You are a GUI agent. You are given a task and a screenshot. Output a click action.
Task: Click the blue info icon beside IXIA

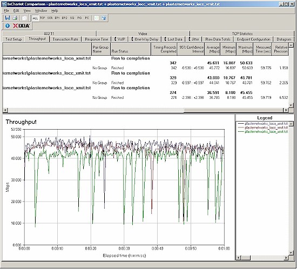[8, 25]
